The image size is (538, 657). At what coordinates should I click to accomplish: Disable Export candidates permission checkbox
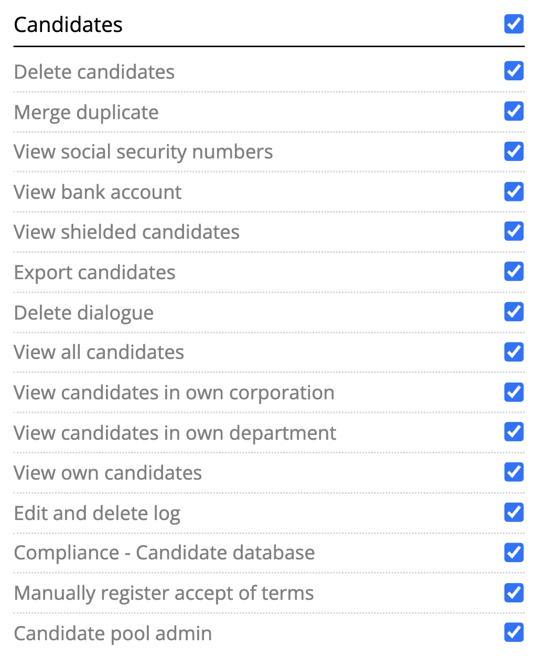513,272
